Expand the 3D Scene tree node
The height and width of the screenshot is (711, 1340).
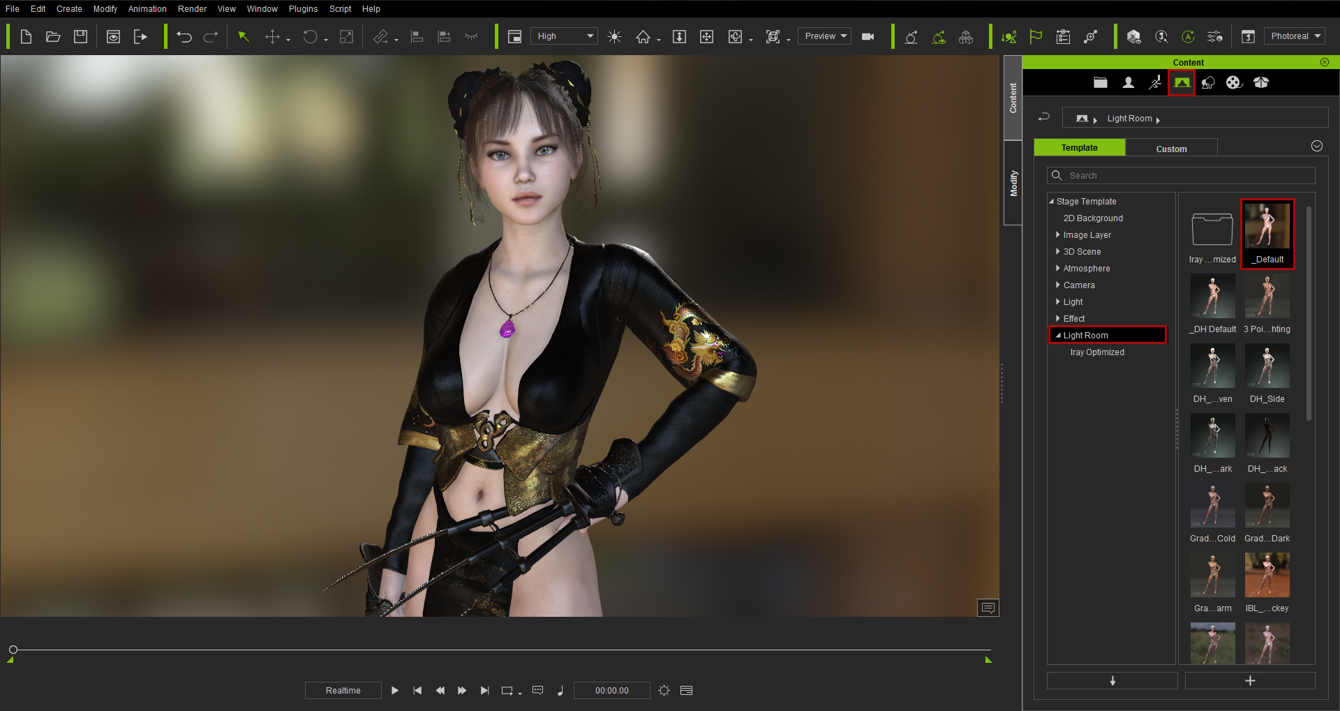[1058, 252]
